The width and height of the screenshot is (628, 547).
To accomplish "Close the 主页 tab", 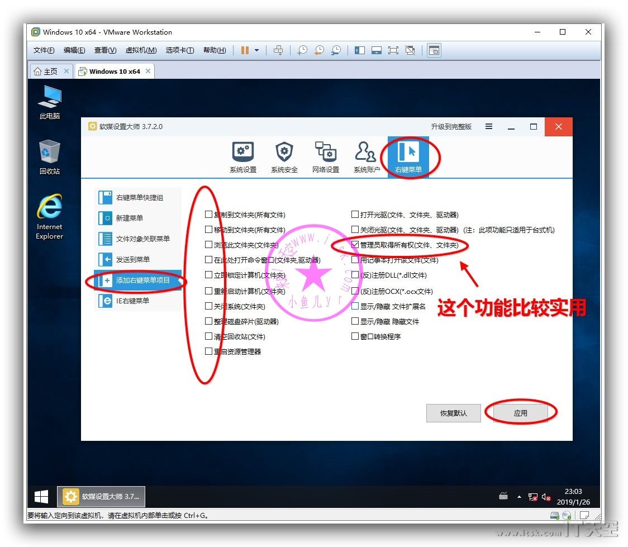I will coord(66,71).
